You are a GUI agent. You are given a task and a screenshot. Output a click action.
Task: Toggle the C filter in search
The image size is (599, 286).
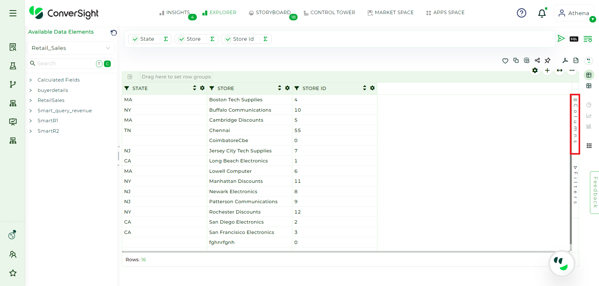[107, 64]
